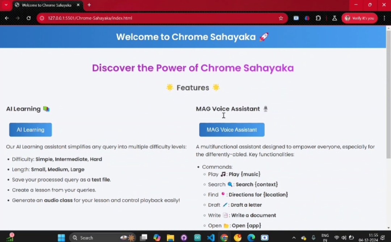Click the screen recorder extension icon

(x=296, y=18)
